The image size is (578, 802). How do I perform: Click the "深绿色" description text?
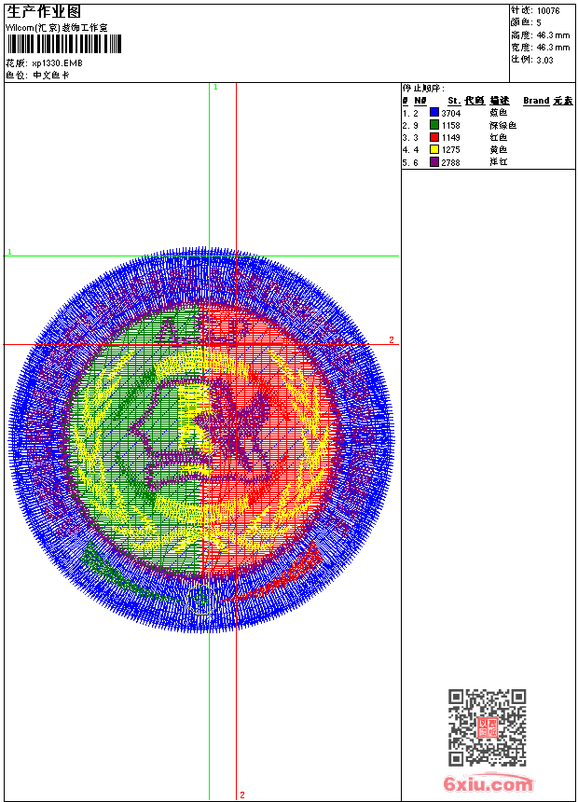(x=502, y=125)
